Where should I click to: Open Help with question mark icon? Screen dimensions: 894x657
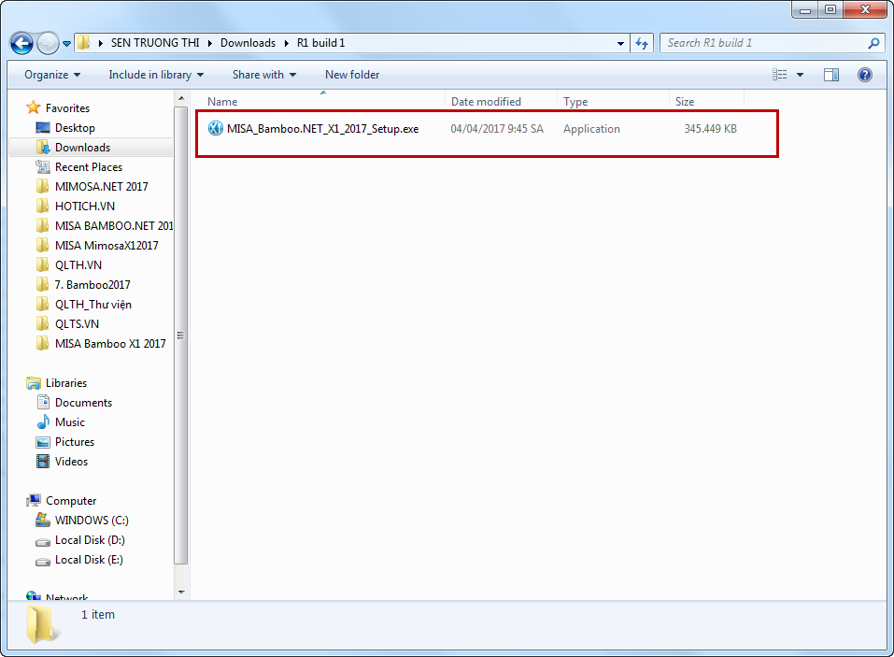(864, 75)
